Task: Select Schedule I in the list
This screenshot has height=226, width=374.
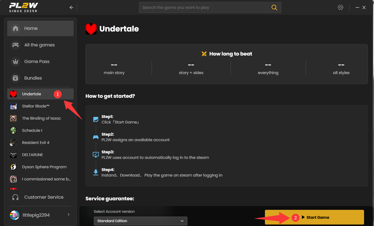Action: pos(40,130)
